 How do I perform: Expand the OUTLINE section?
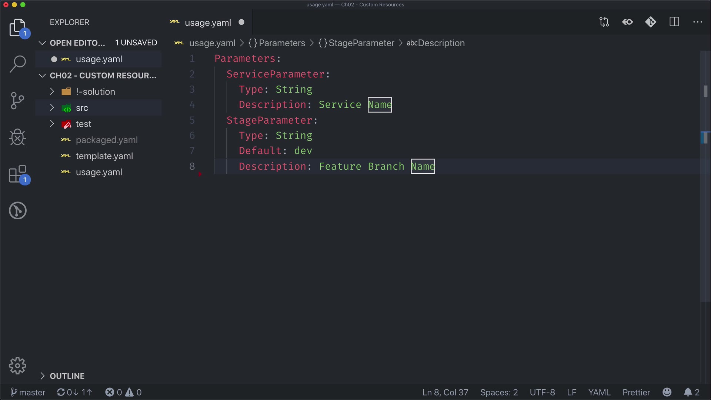(67, 376)
